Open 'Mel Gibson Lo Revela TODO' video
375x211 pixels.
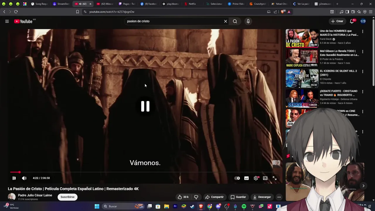(x=339, y=53)
